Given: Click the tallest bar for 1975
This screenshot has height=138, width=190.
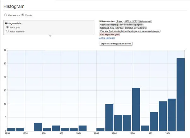Looking at the screenshot, I should coord(181,95).
